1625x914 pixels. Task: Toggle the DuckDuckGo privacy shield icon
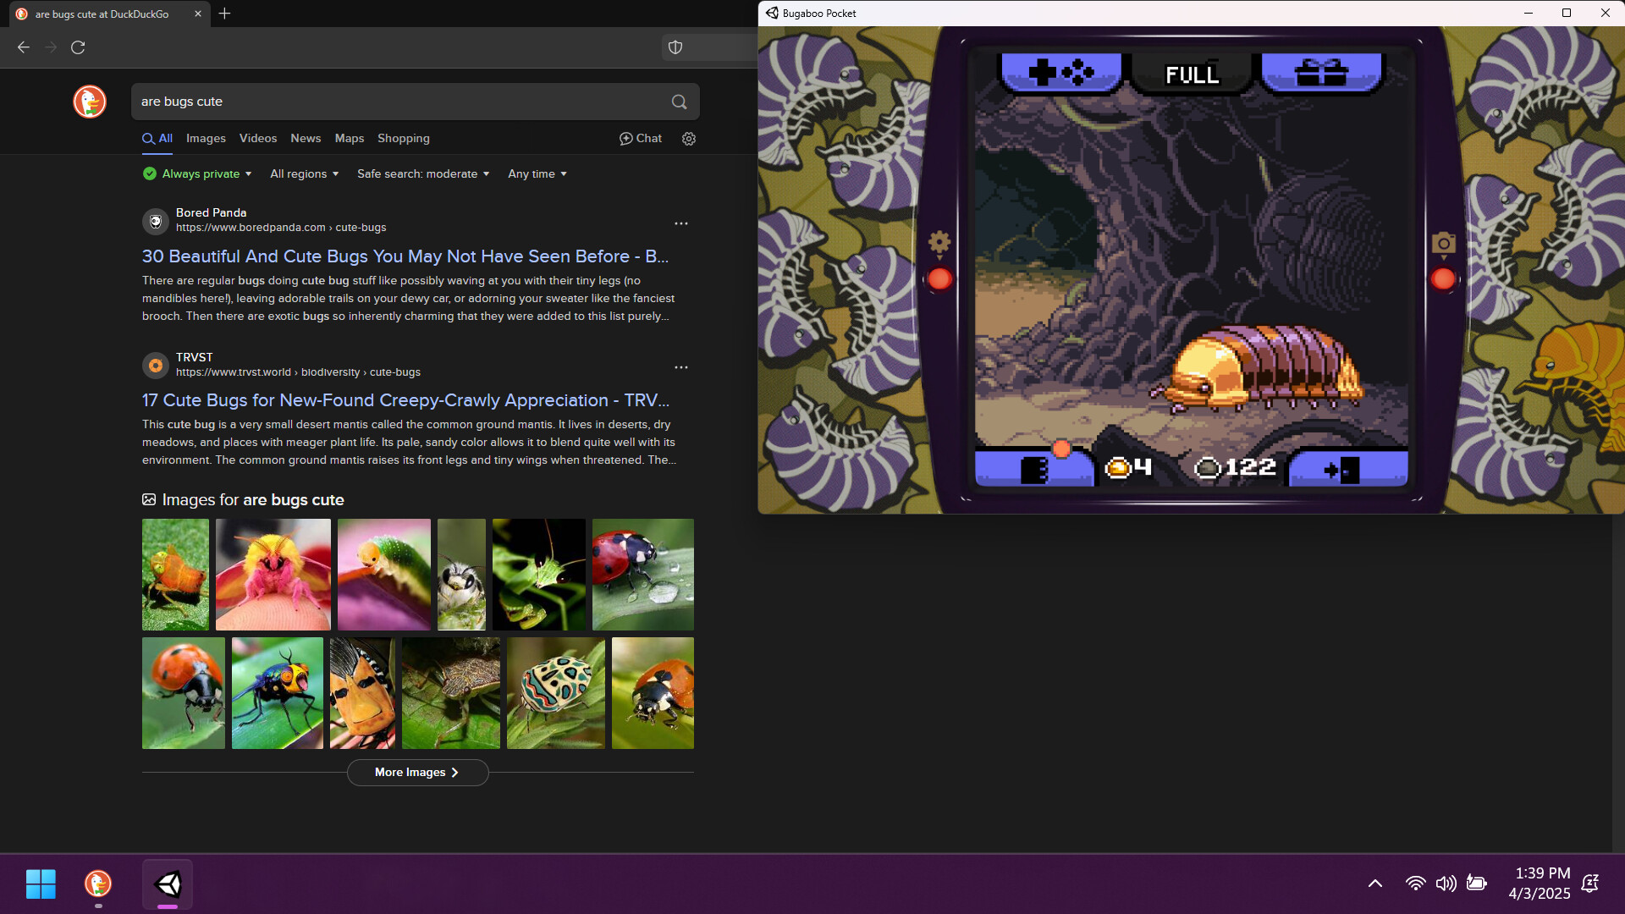(x=675, y=47)
